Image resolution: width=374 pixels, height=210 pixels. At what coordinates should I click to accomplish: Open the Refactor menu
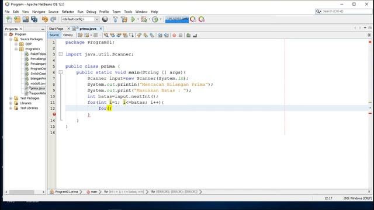pyautogui.click(x=68, y=12)
